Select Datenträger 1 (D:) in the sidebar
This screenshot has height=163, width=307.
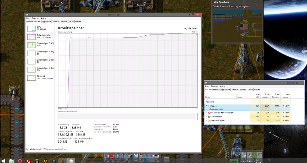tap(40, 53)
